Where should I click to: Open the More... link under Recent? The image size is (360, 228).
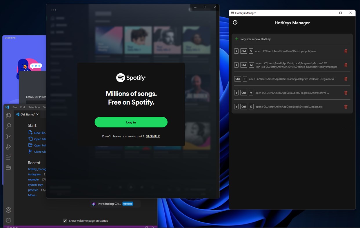pos(32,195)
